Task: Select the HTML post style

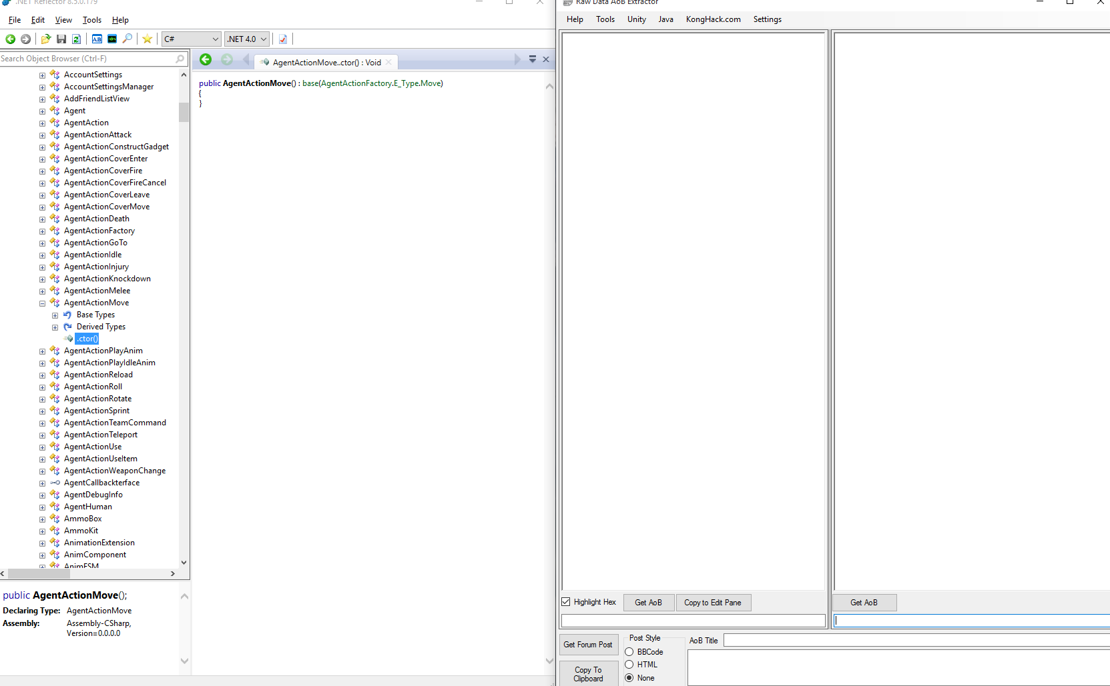Action: (629, 665)
